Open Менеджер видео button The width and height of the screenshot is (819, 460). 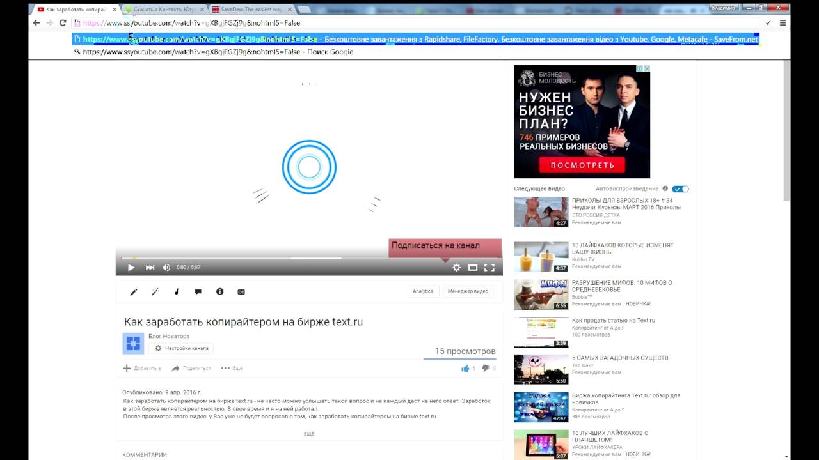(468, 291)
